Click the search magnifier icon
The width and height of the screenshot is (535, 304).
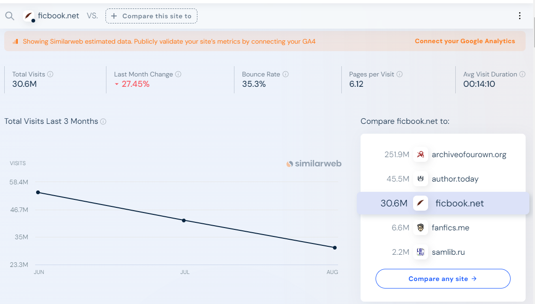(x=9, y=16)
